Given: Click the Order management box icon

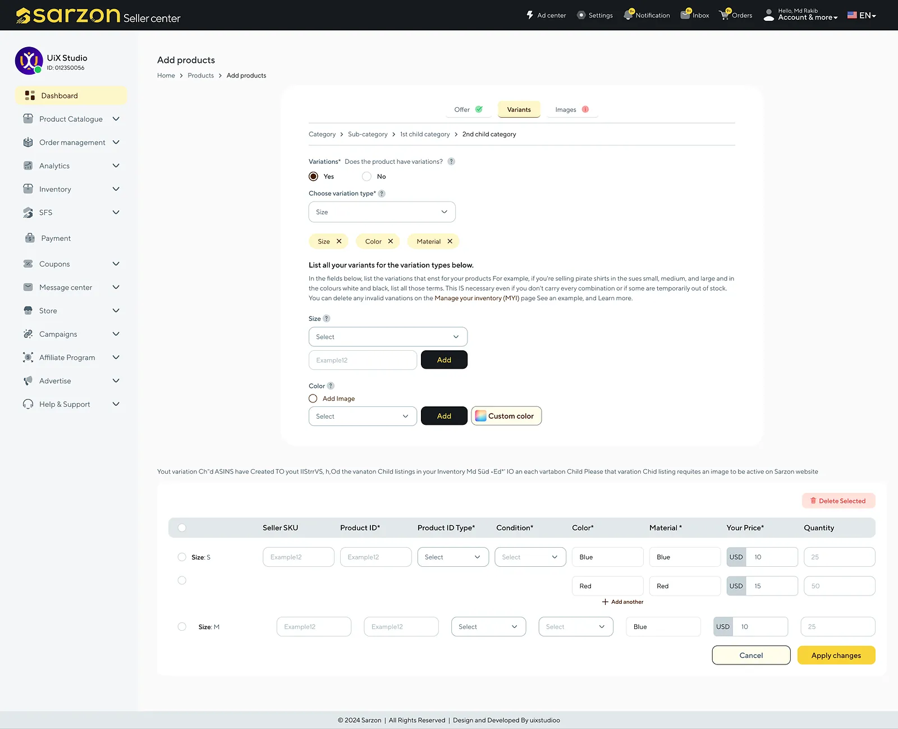Looking at the screenshot, I should coord(28,143).
